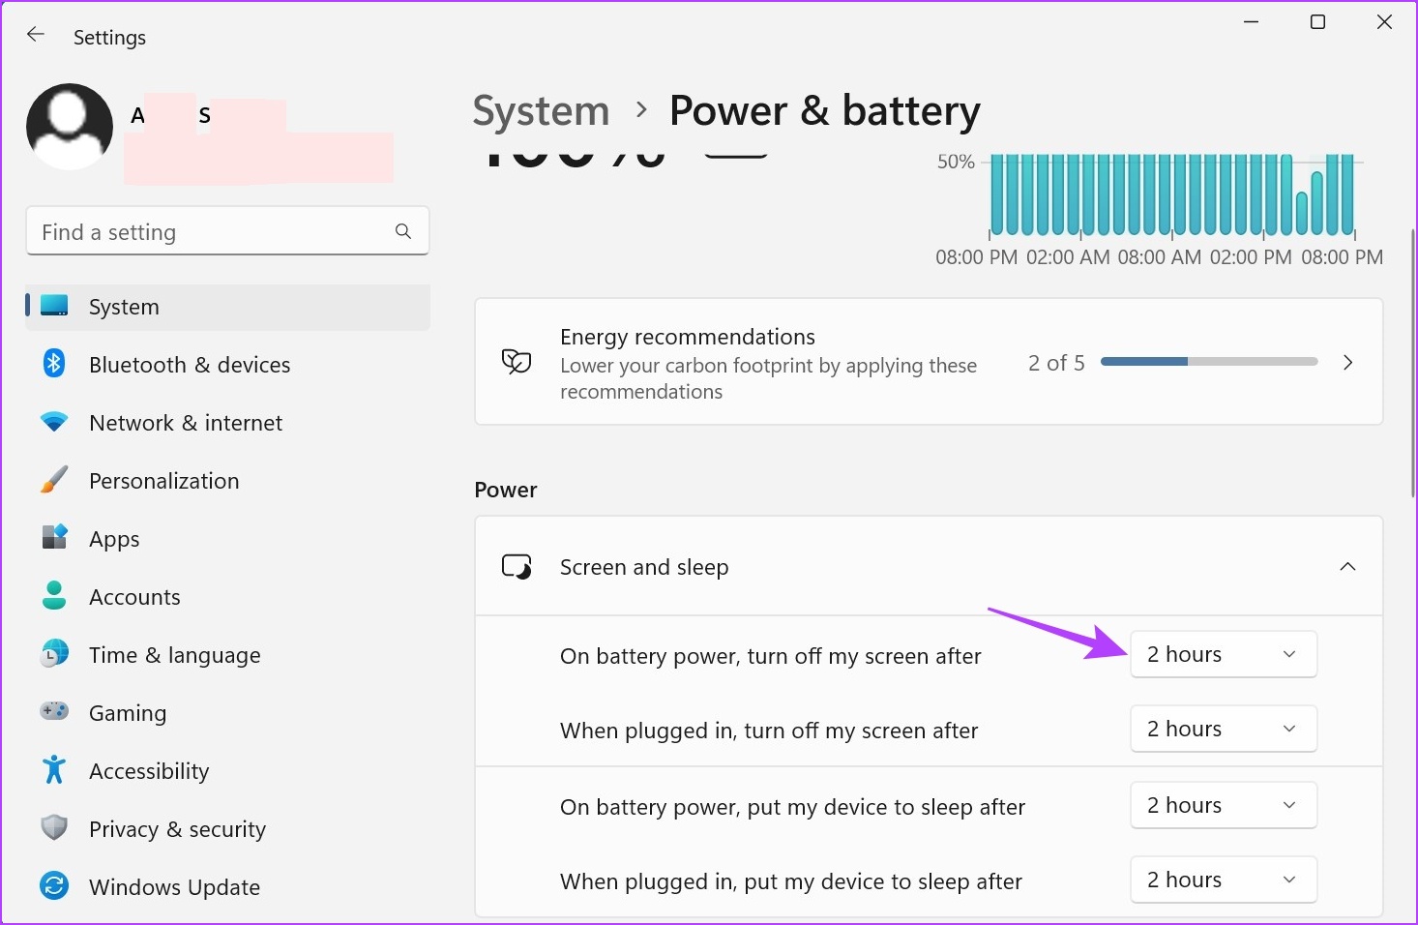Viewport: 1418px width, 925px height.
Task: Open dropdown for battery sleep time
Action: 1224,805
